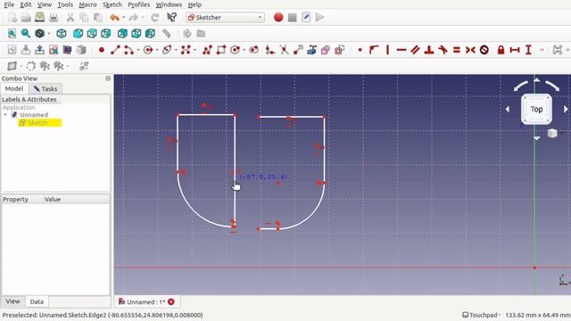Select the Trim edge tool
The height and width of the screenshot is (321, 571).
click(284, 50)
